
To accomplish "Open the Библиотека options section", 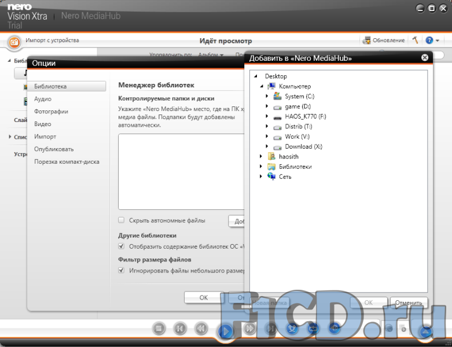I will (67, 86).
